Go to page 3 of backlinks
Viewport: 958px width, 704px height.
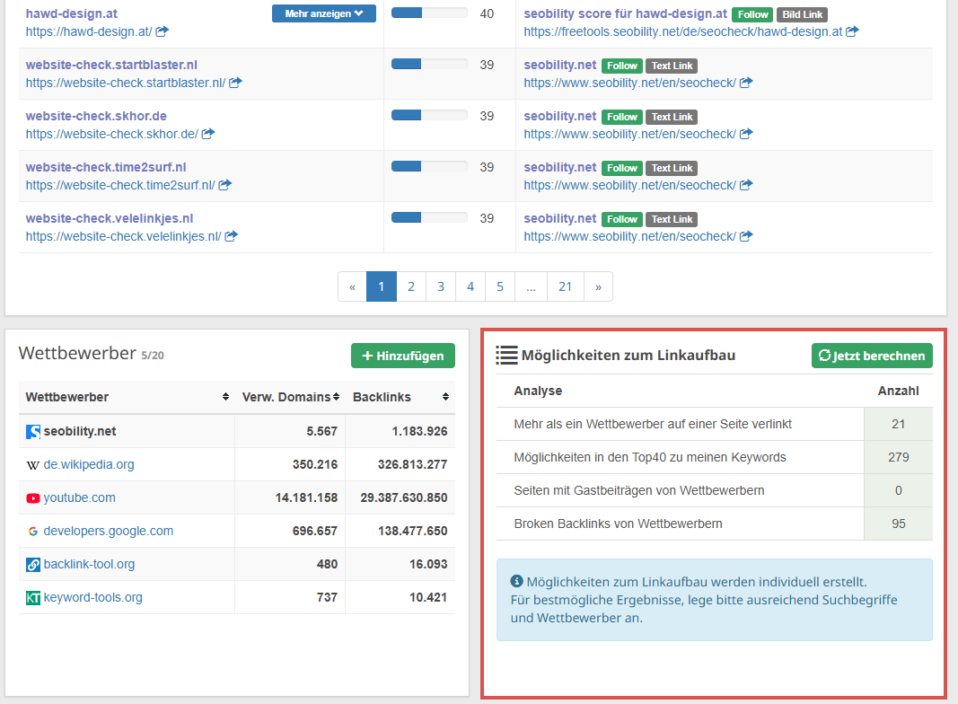pos(441,286)
